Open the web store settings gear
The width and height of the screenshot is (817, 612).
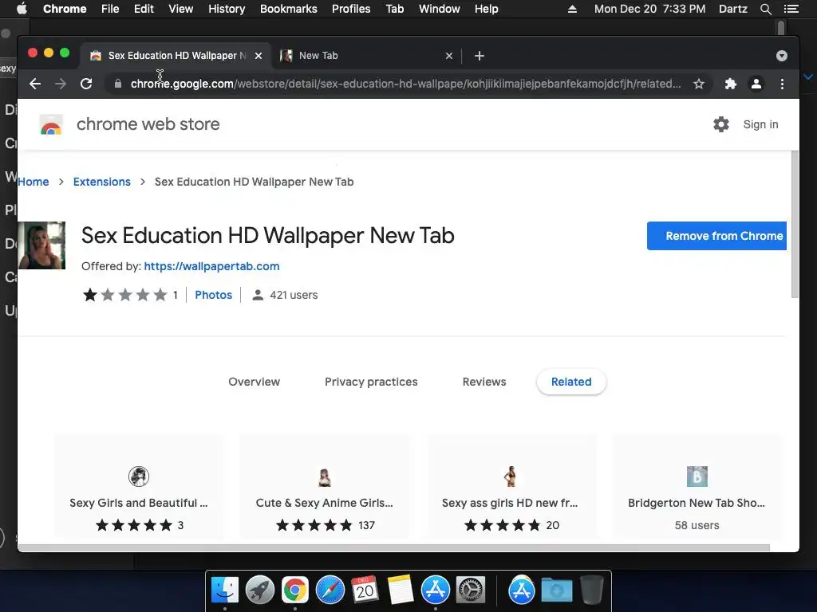[721, 124]
